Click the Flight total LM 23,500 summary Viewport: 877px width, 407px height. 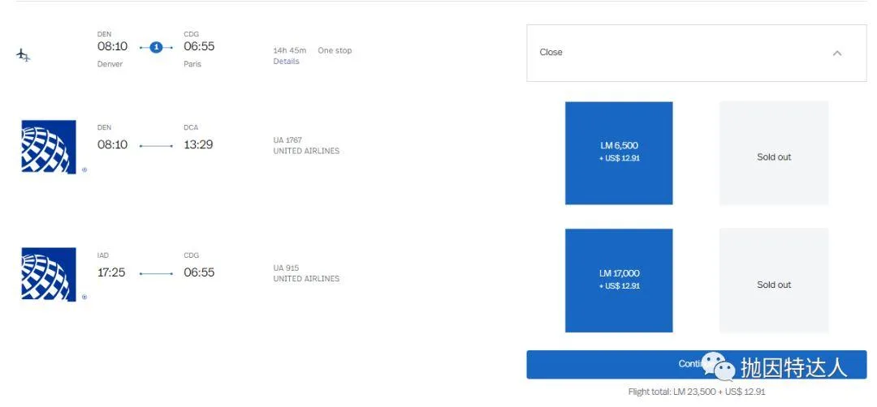tap(696, 392)
